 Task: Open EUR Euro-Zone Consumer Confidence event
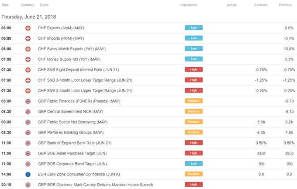coord(79,174)
